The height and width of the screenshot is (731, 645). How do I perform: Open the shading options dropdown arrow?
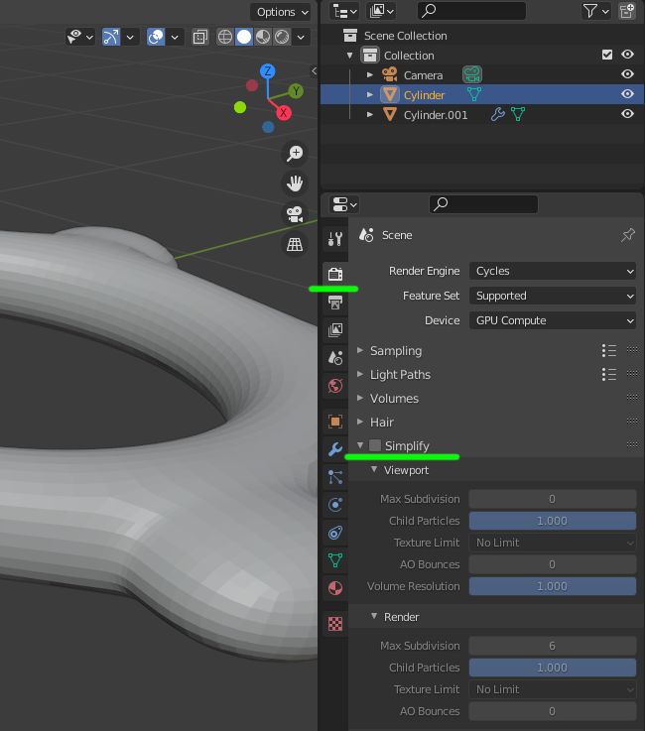(x=302, y=37)
